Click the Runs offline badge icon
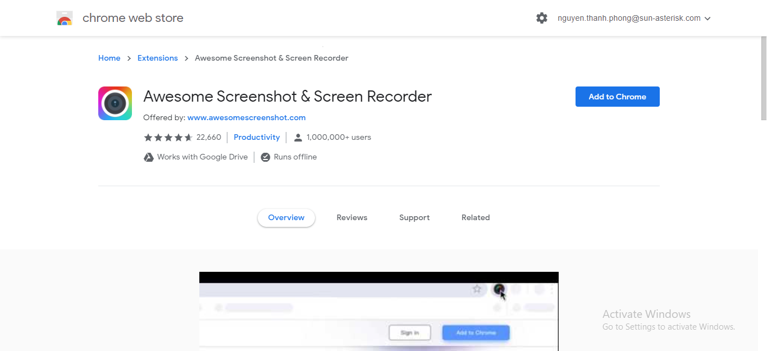The image size is (767, 351). pos(266,157)
